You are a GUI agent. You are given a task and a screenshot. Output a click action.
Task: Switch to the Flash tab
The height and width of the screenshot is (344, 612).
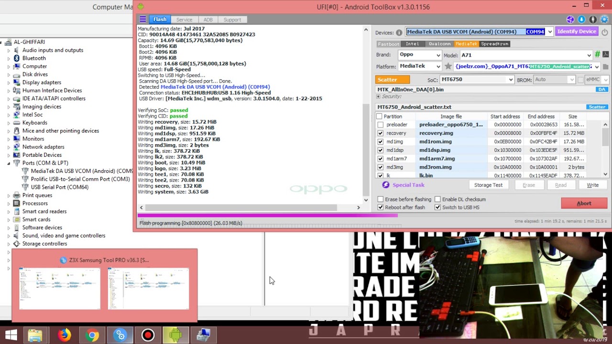pyautogui.click(x=160, y=20)
